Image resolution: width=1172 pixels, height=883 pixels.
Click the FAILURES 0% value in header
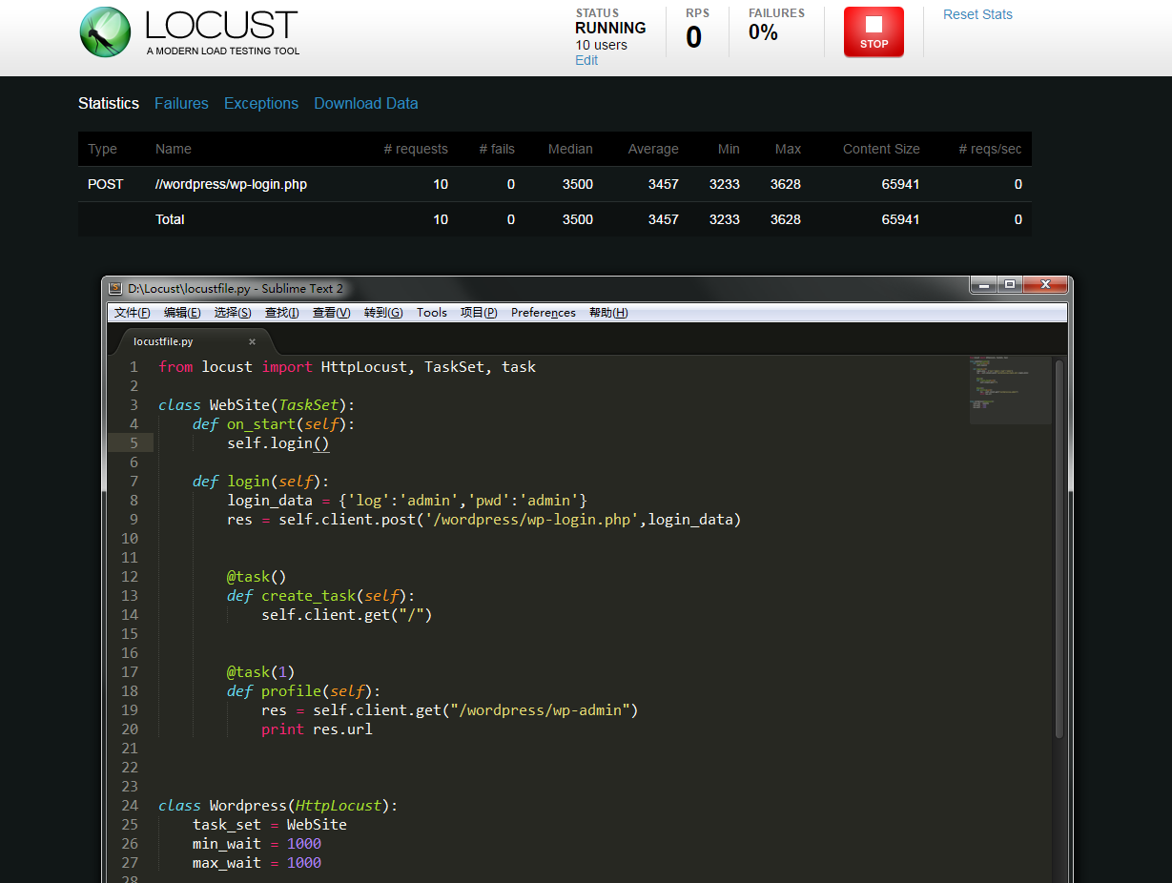click(x=763, y=32)
